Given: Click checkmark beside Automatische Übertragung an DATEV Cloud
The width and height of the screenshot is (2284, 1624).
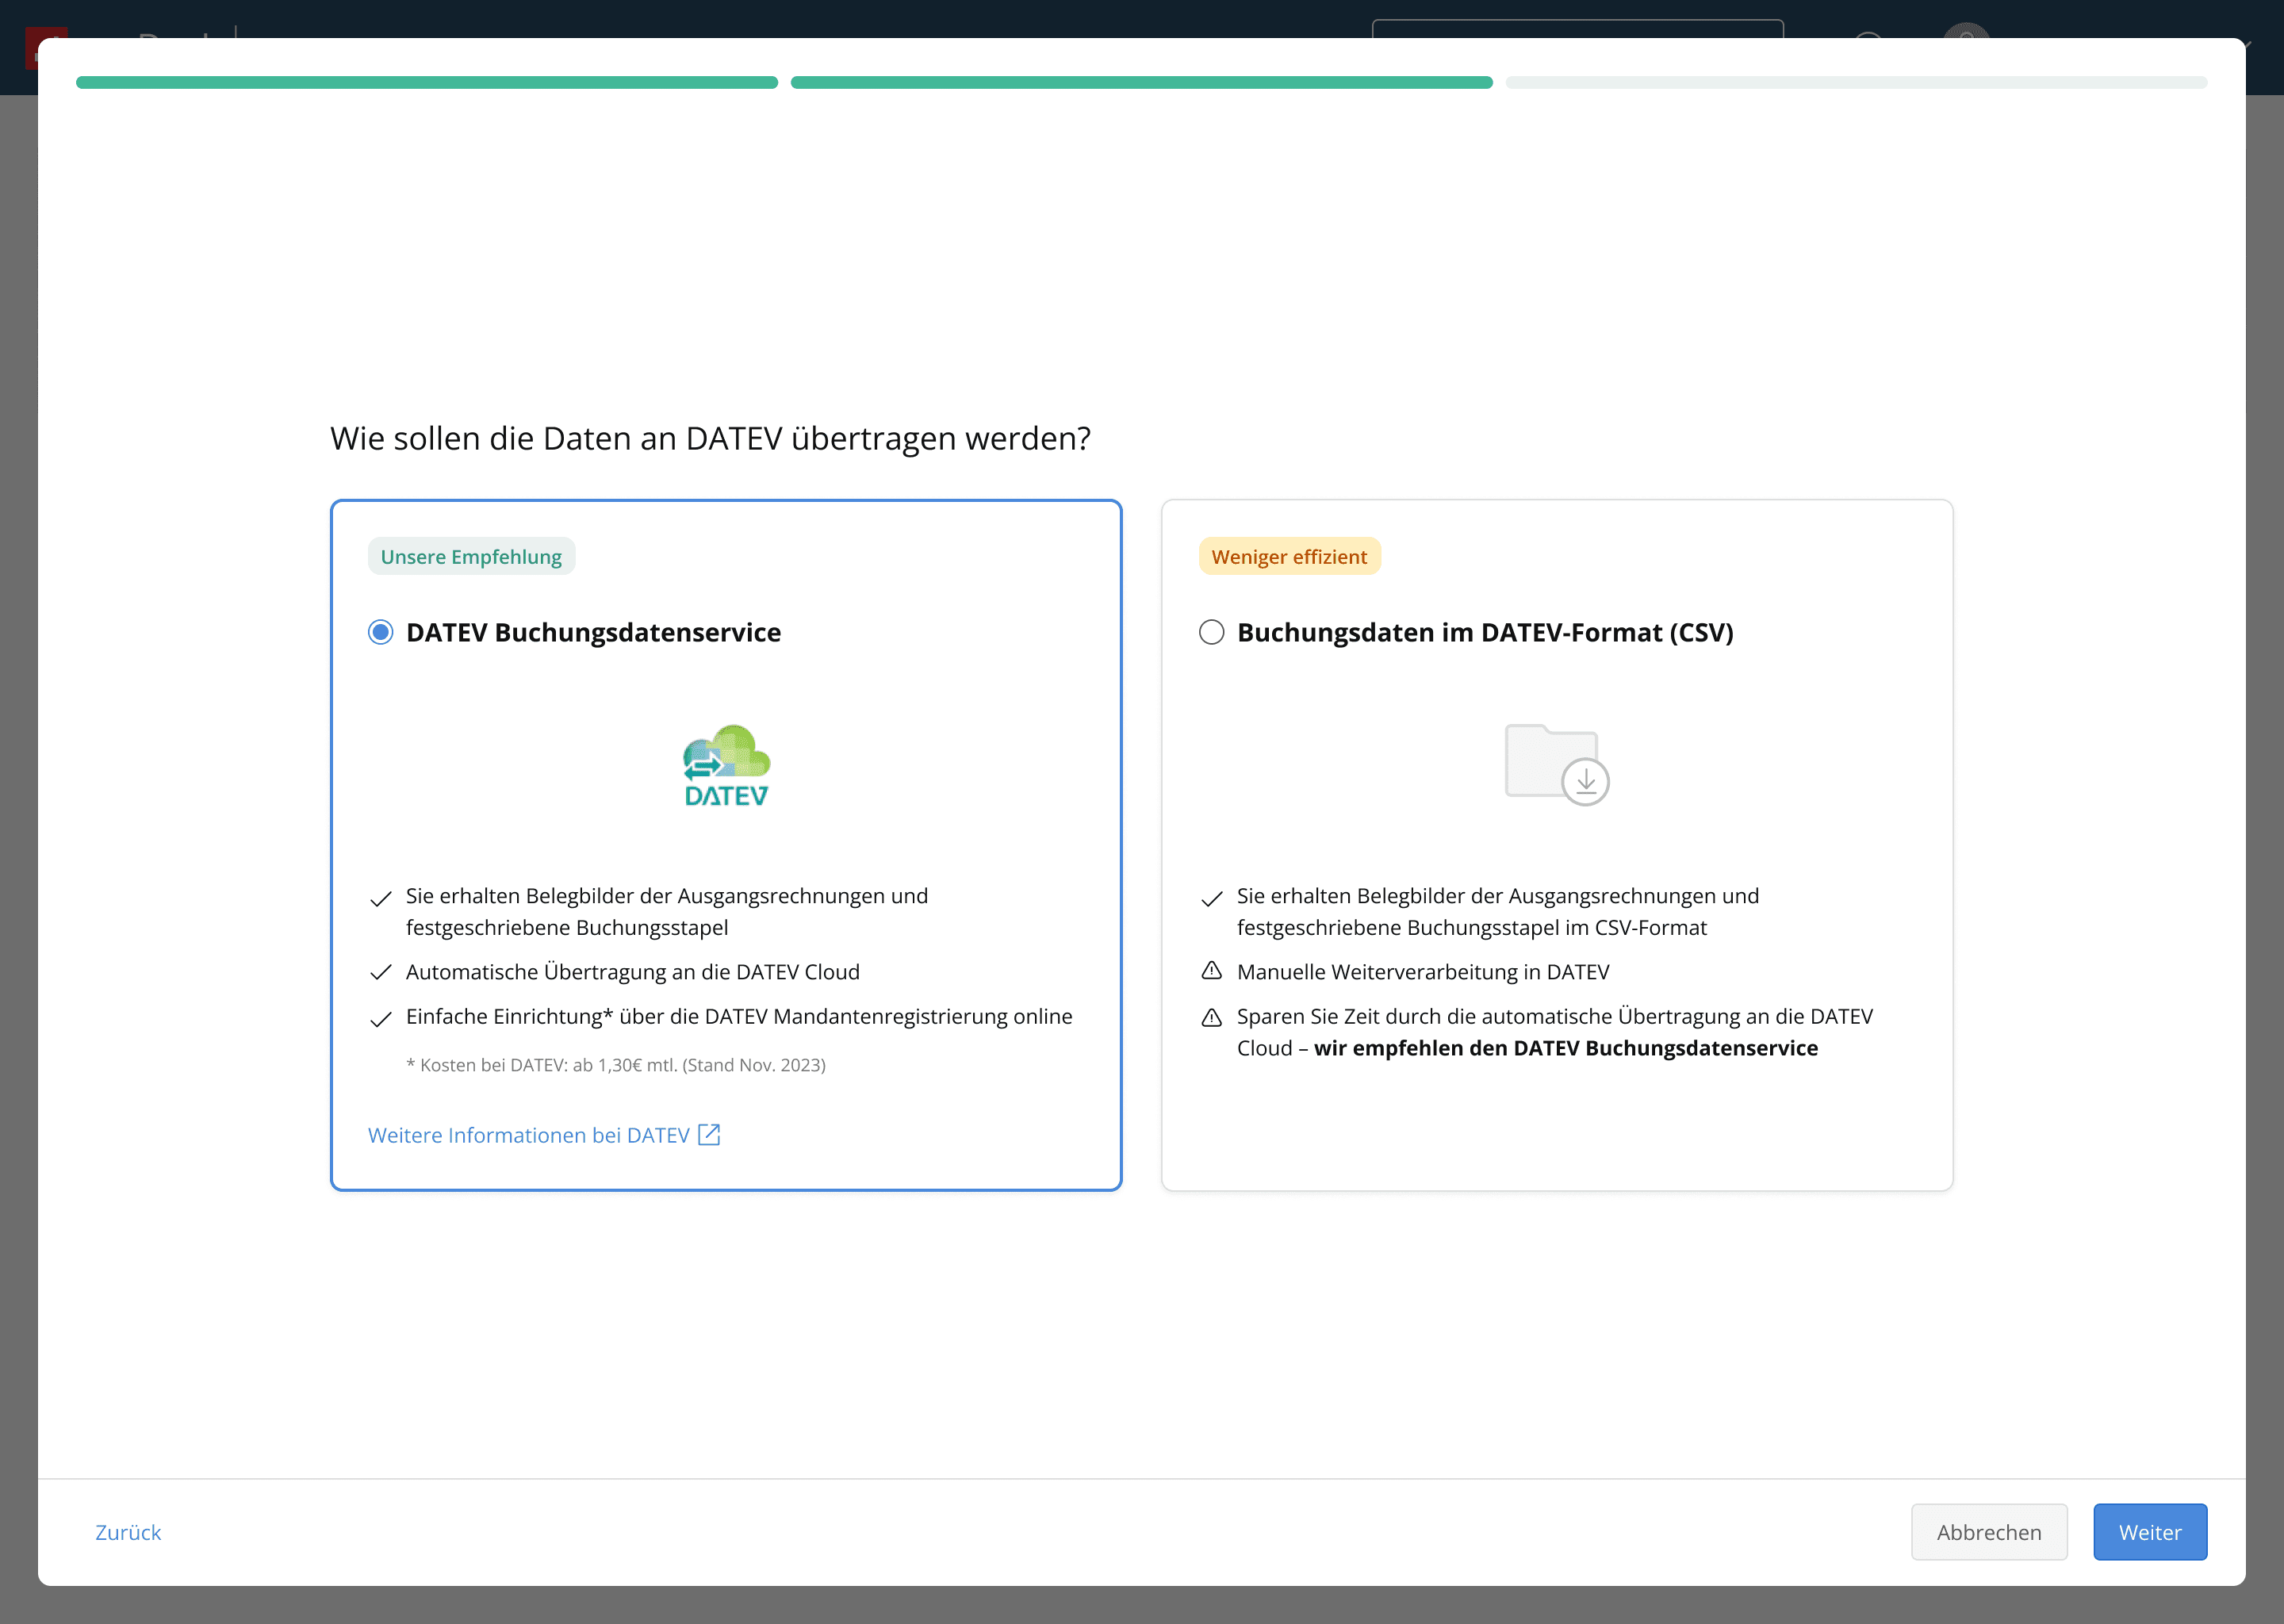Looking at the screenshot, I should pos(380,972).
